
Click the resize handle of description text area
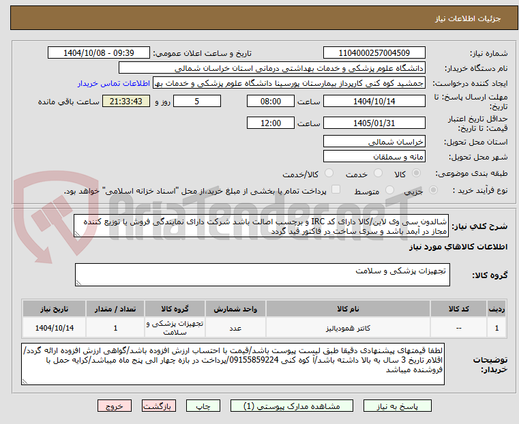coord(77,234)
